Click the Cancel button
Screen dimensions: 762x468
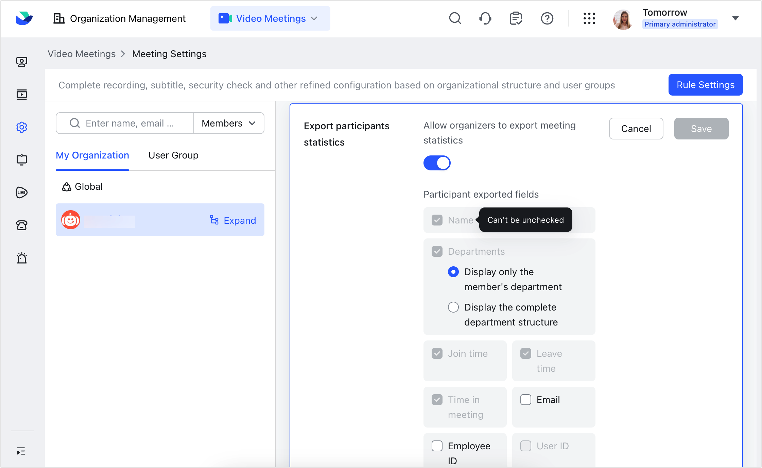point(636,129)
